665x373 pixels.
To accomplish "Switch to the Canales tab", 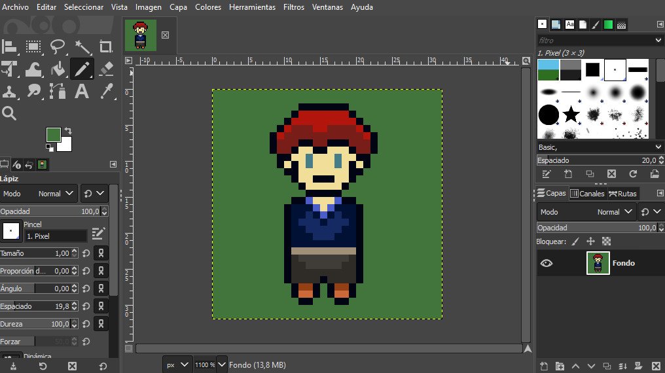I will point(587,193).
